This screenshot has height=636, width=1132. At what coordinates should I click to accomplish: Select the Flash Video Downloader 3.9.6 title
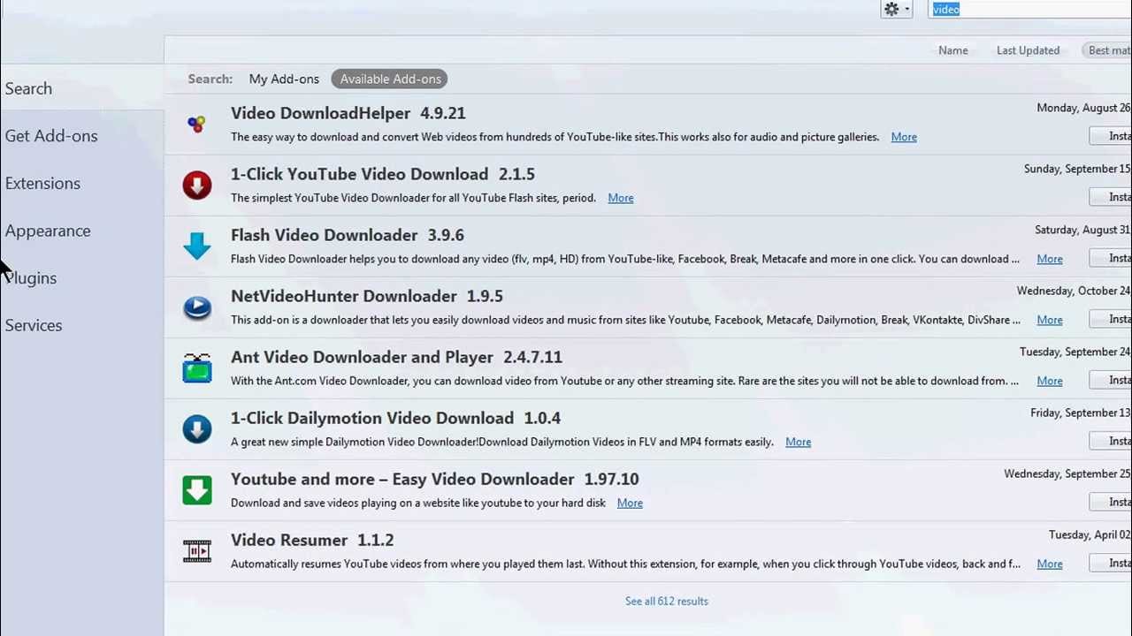[x=348, y=235]
